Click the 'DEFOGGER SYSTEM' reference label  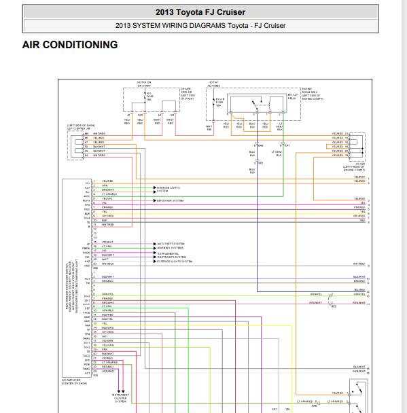(x=170, y=200)
